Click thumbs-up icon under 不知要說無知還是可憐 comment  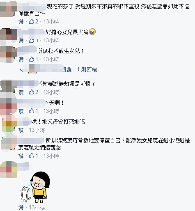pyautogui.click(x=31, y=92)
